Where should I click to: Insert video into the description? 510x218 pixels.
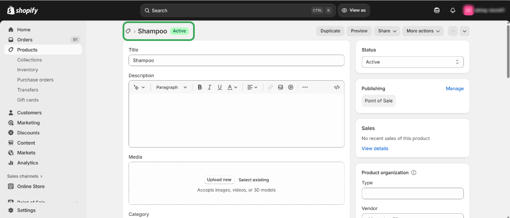(x=290, y=87)
